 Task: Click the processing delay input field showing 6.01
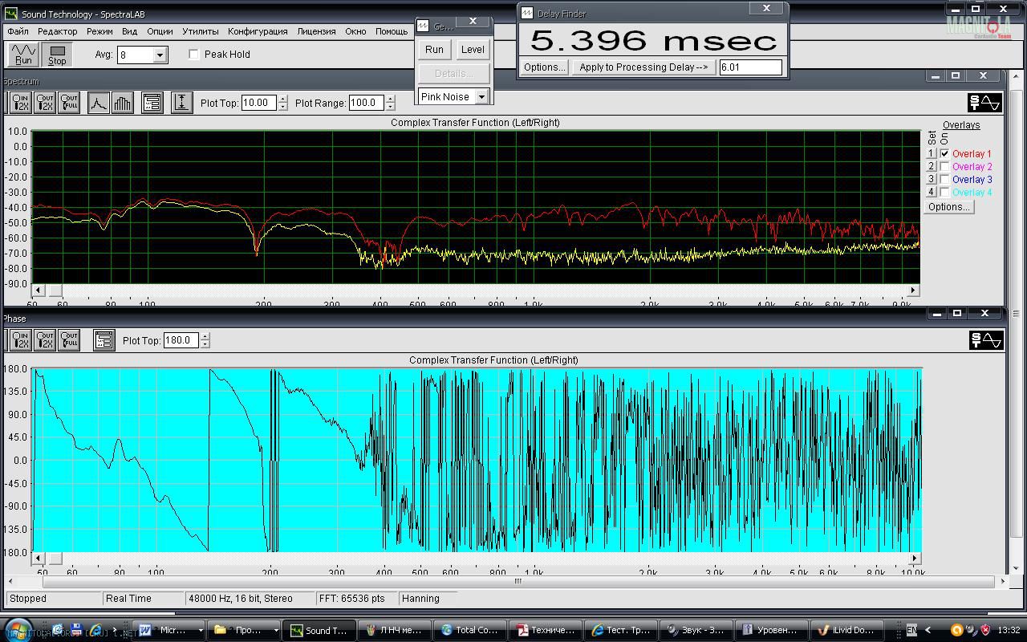tap(750, 67)
